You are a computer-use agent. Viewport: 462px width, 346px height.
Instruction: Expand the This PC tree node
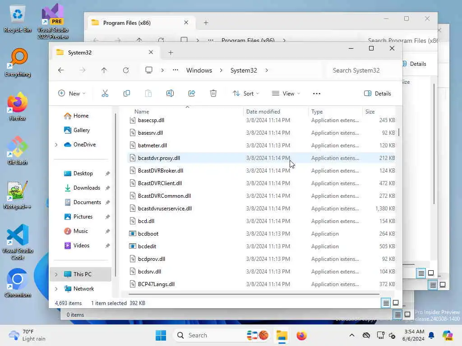56,274
